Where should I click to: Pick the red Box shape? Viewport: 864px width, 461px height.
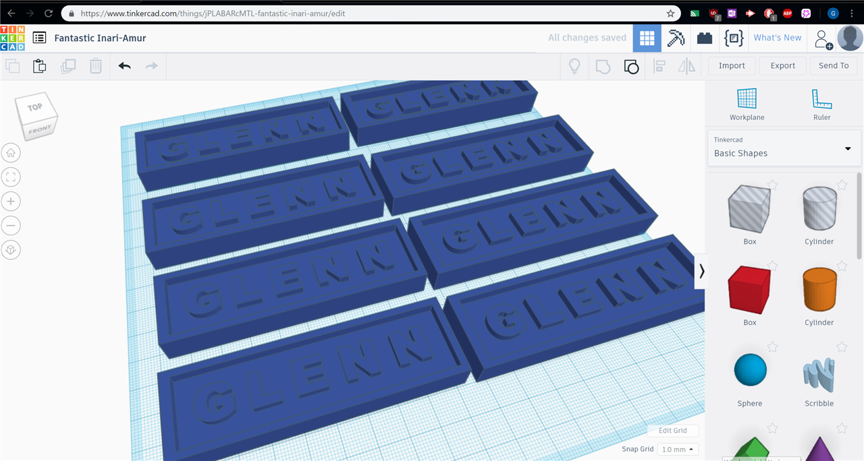(x=749, y=290)
